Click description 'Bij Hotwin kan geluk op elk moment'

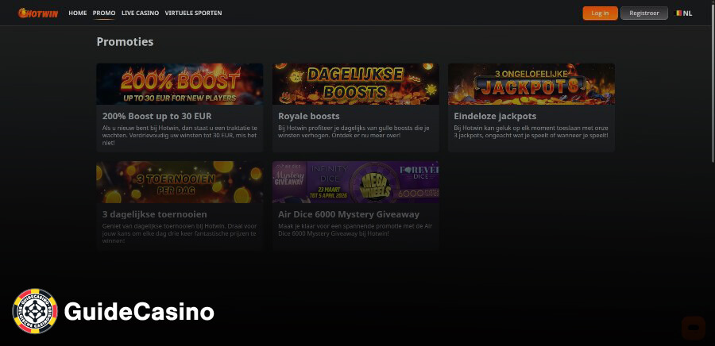pyautogui.click(x=531, y=132)
